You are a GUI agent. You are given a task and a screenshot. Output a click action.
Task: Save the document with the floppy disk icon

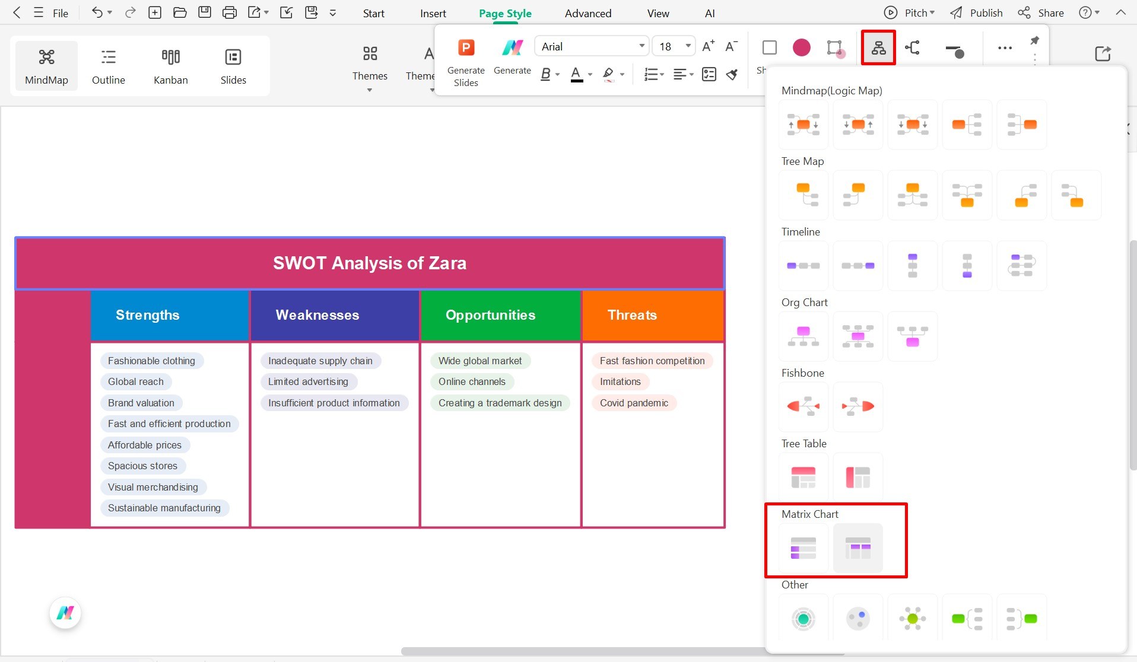(x=205, y=12)
